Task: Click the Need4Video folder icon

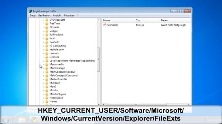Action: pyautogui.click(x=47, y=98)
